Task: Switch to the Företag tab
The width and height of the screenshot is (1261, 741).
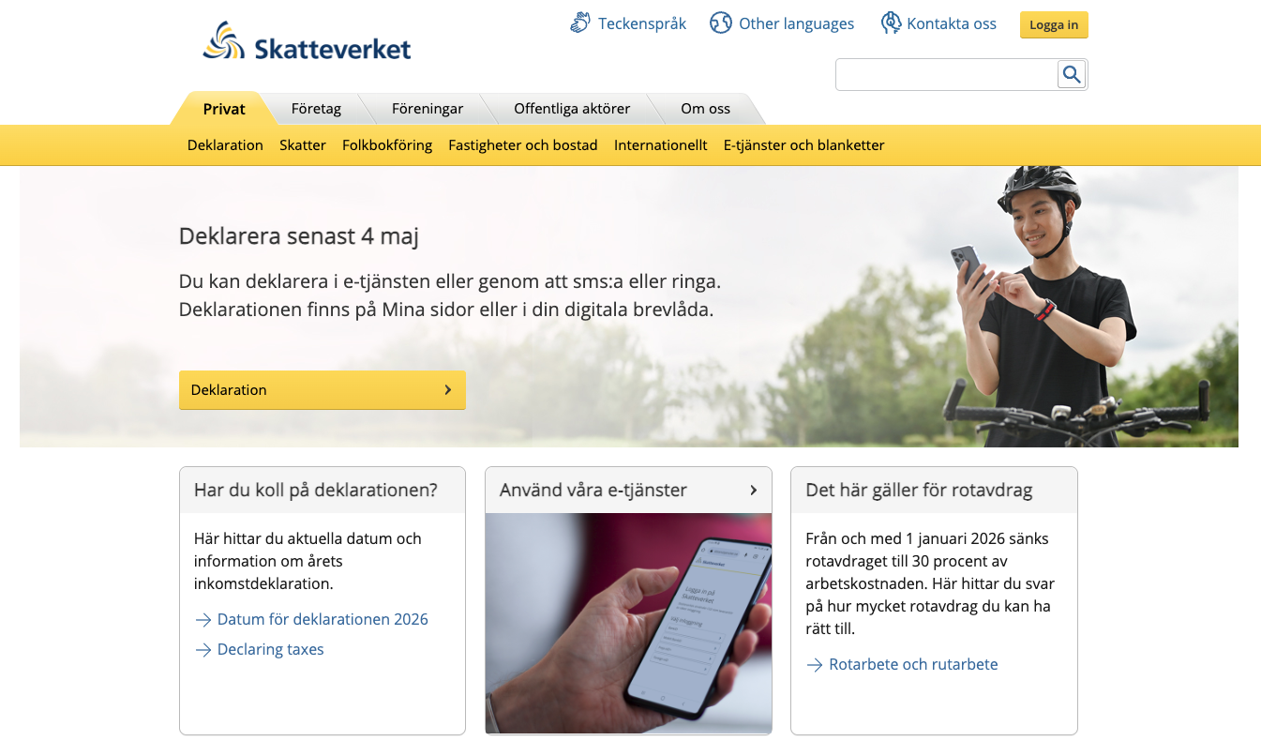Action: pos(316,109)
